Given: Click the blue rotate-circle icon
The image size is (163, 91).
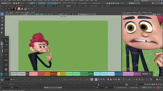Looking at the screenshot, I should tap(6, 74).
